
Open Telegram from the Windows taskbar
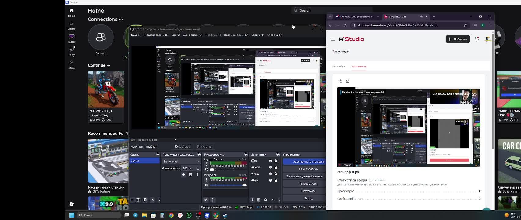coord(135,215)
